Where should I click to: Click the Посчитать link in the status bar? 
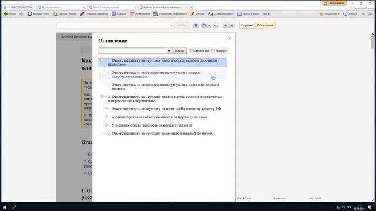tap(279, 198)
